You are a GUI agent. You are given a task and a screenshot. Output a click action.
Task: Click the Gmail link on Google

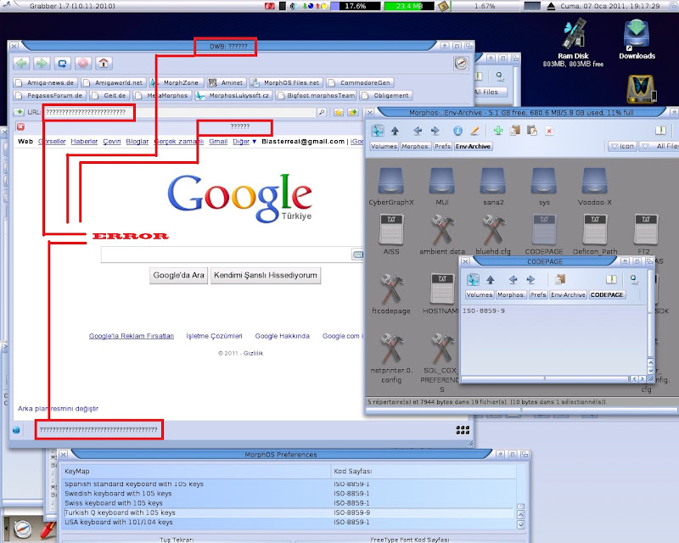coord(218,141)
